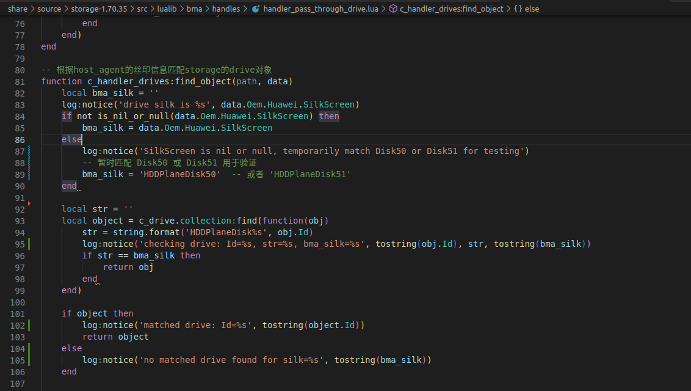
Task: Click line number 81 in the gutter
Action: click(x=19, y=81)
